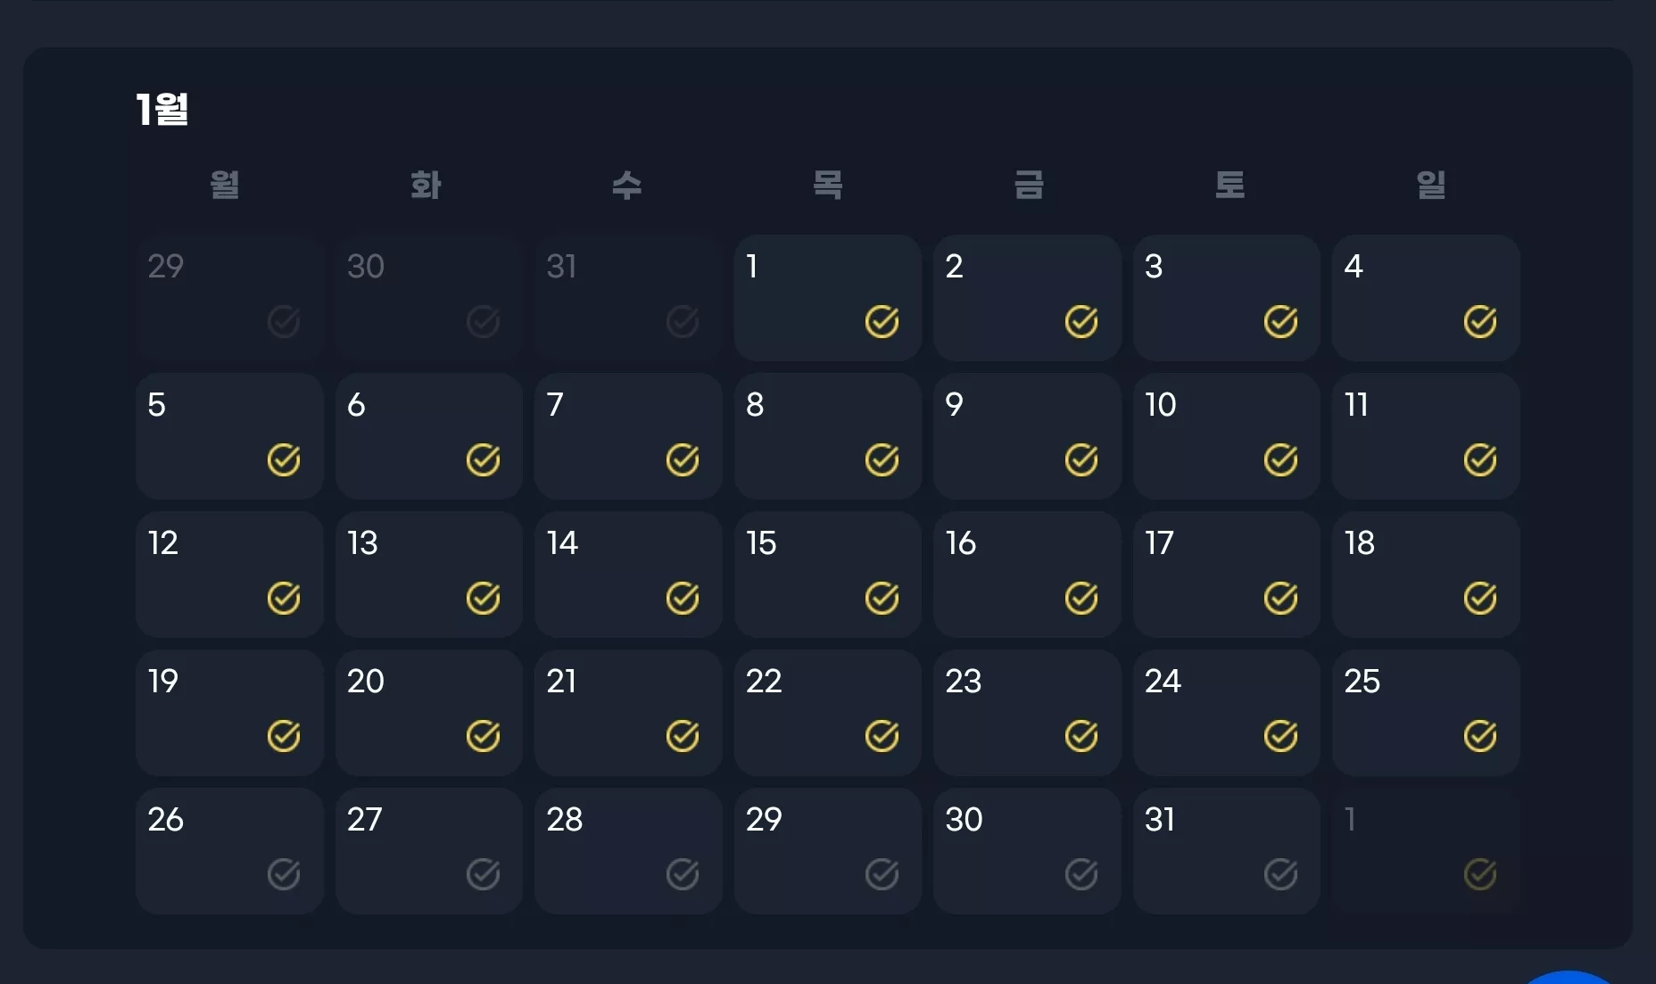Click the grey checkmark on day 26
Viewport: 1656px width, 984px height.
[284, 874]
